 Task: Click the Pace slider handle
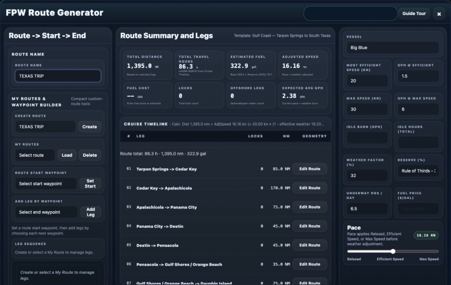pos(393,251)
